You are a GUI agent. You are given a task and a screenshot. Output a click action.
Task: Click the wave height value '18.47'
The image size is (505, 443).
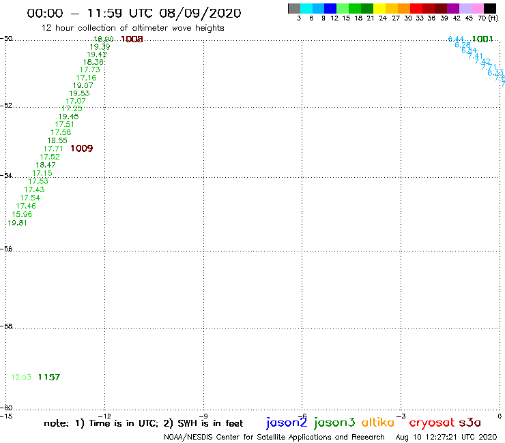click(46, 165)
